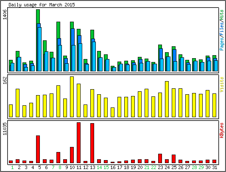This screenshot has height=172, width=226.
Task: Click the day 1 label on the x-axis
Action: 12,167
